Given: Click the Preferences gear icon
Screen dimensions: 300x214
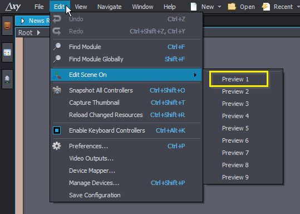Looking at the screenshot, I should [57, 146].
